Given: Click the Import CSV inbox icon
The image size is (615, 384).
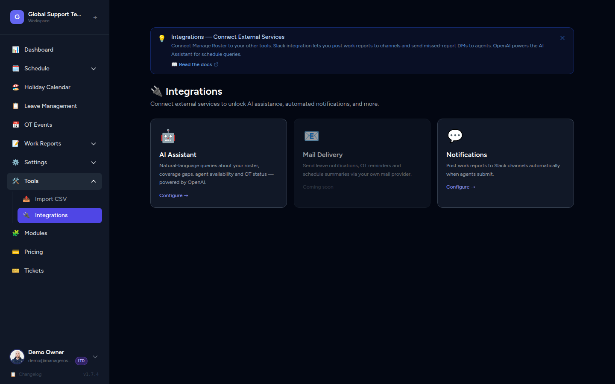Looking at the screenshot, I should (26, 199).
